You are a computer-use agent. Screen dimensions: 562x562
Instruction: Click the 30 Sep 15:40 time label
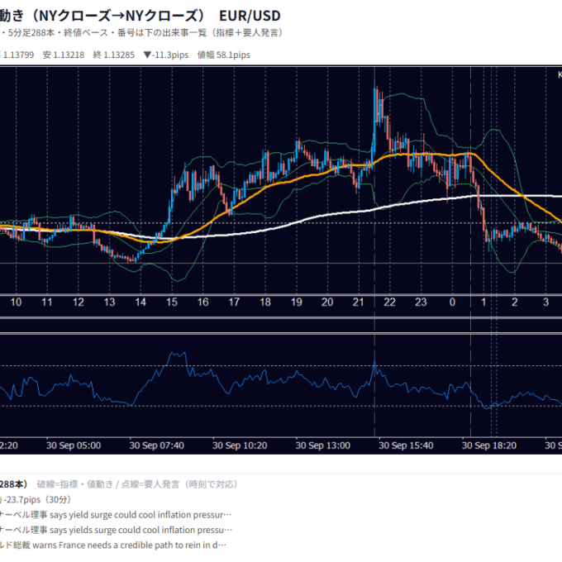pos(406,445)
